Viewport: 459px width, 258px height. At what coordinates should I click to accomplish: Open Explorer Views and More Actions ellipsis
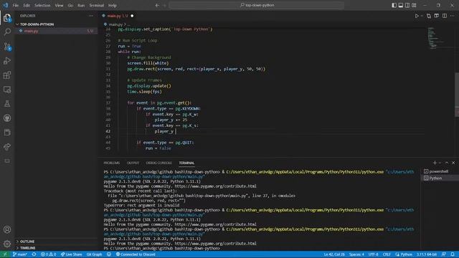tap(91, 16)
